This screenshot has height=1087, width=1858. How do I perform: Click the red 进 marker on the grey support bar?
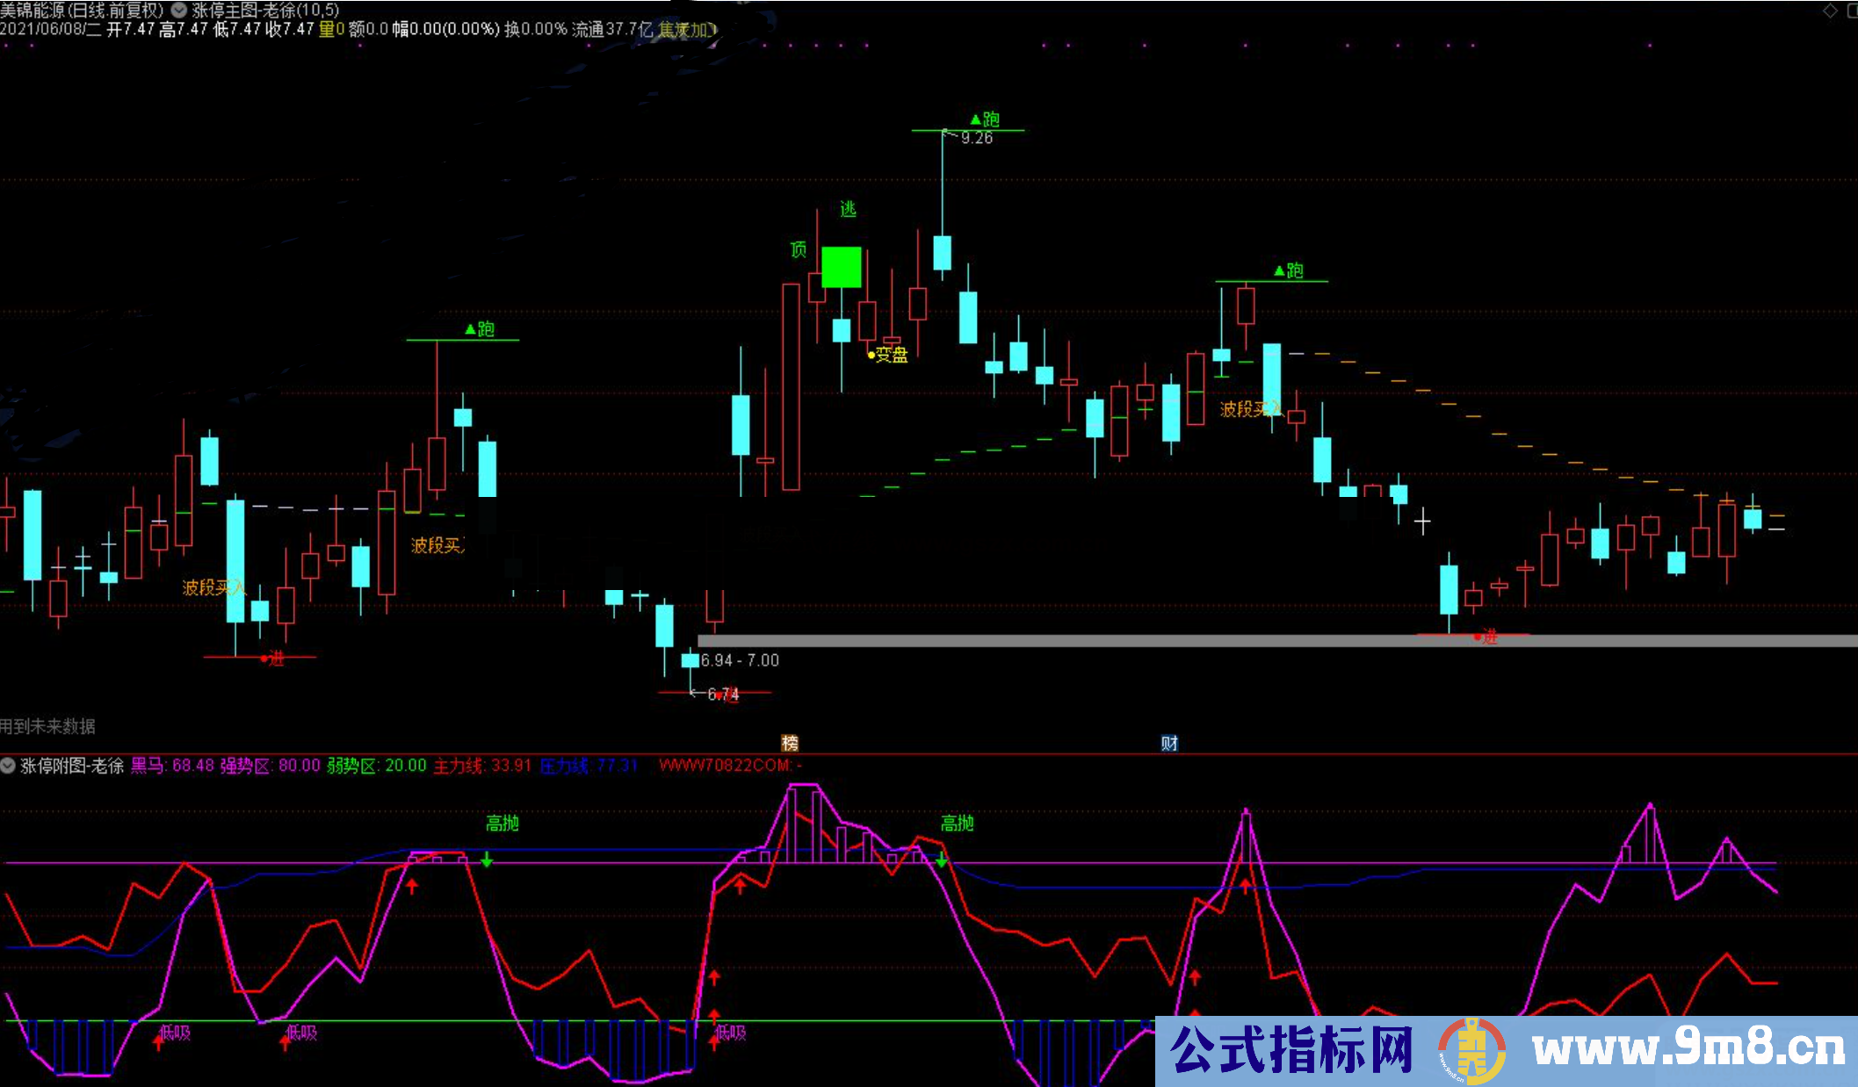[1485, 637]
